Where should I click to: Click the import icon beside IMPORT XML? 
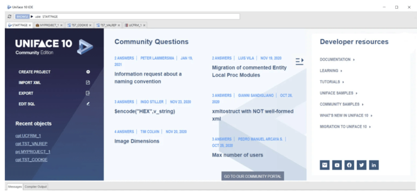88,83
